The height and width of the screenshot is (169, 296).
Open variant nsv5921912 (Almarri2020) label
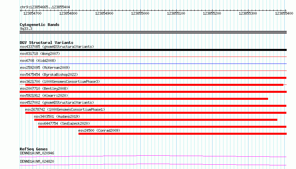click(x=44, y=95)
